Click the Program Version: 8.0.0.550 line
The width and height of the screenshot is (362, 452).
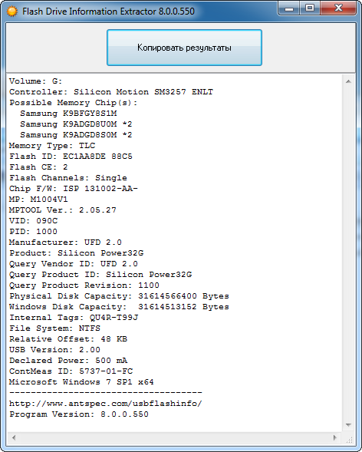pyautogui.click(x=79, y=414)
